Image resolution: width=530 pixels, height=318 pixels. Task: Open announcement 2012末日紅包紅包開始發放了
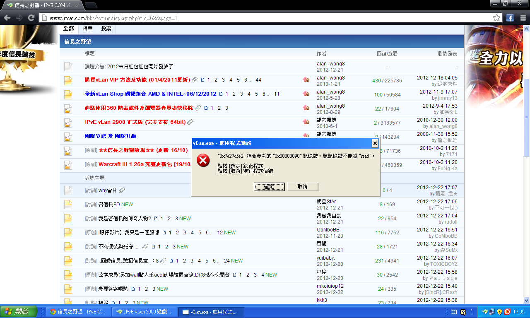tap(140, 66)
